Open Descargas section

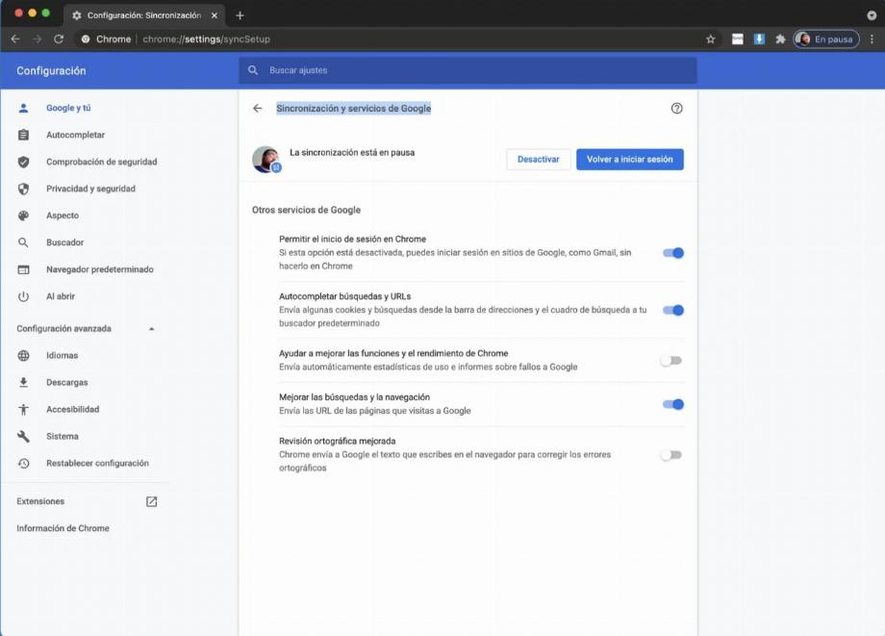point(67,383)
